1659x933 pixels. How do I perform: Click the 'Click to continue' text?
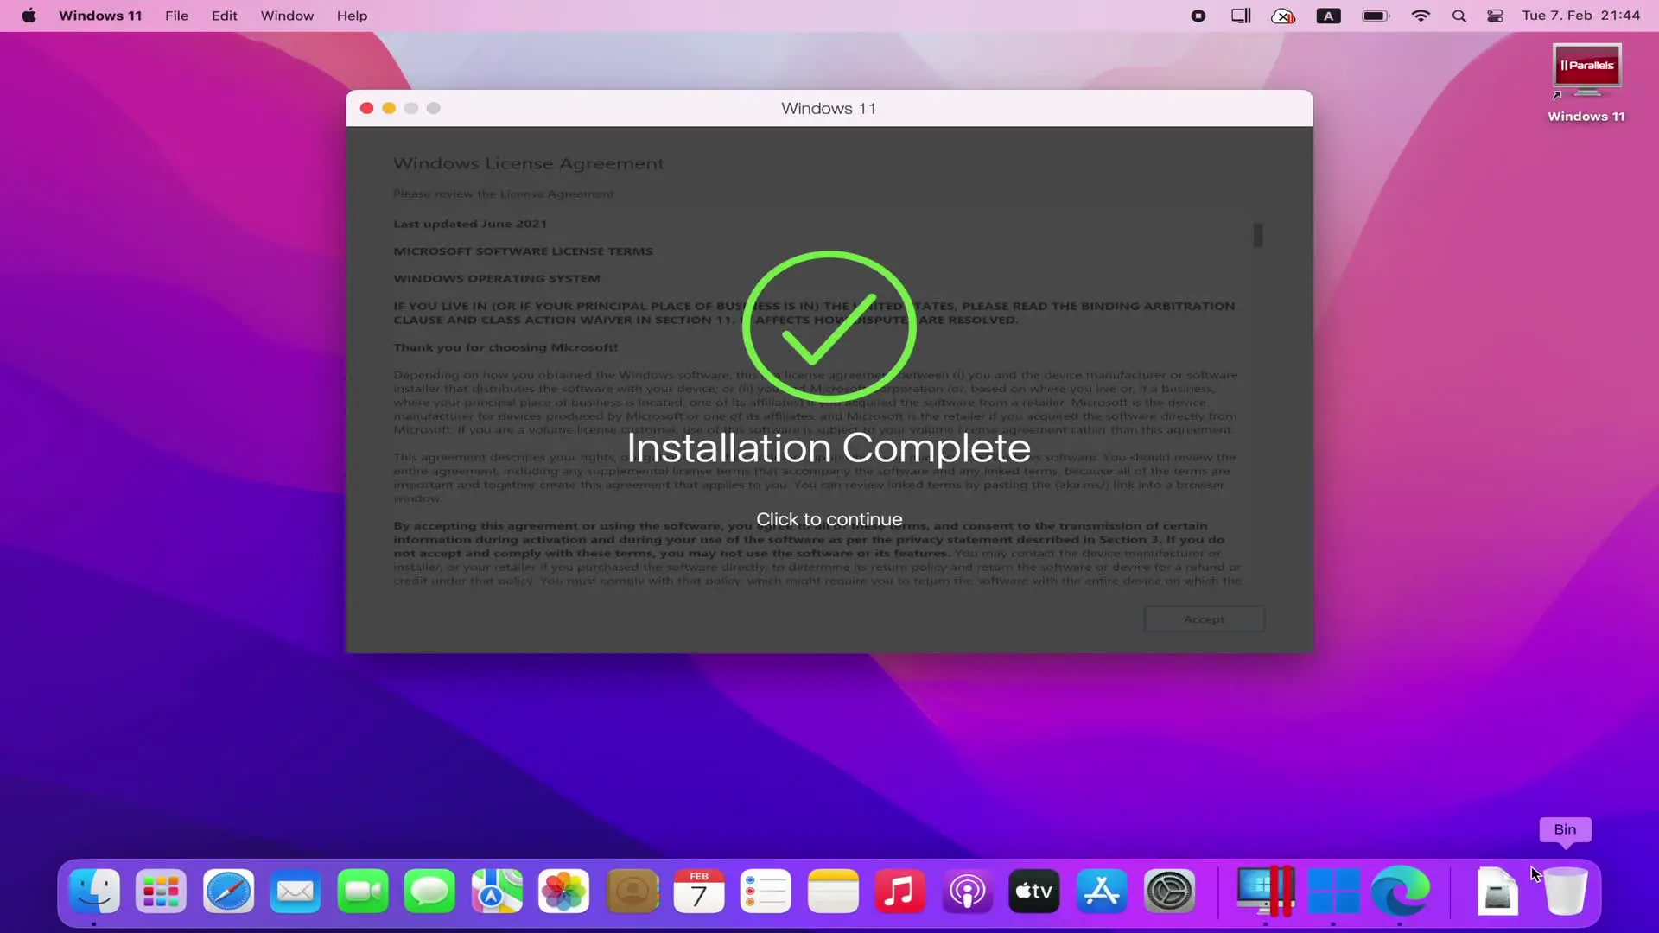click(x=829, y=519)
